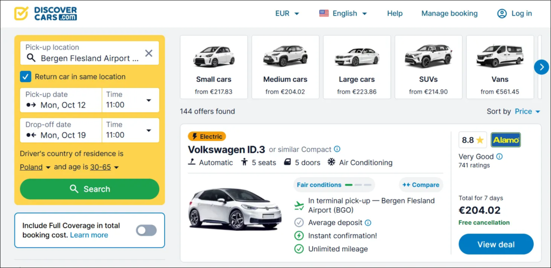Click the 5 seats person icon

(x=245, y=163)
